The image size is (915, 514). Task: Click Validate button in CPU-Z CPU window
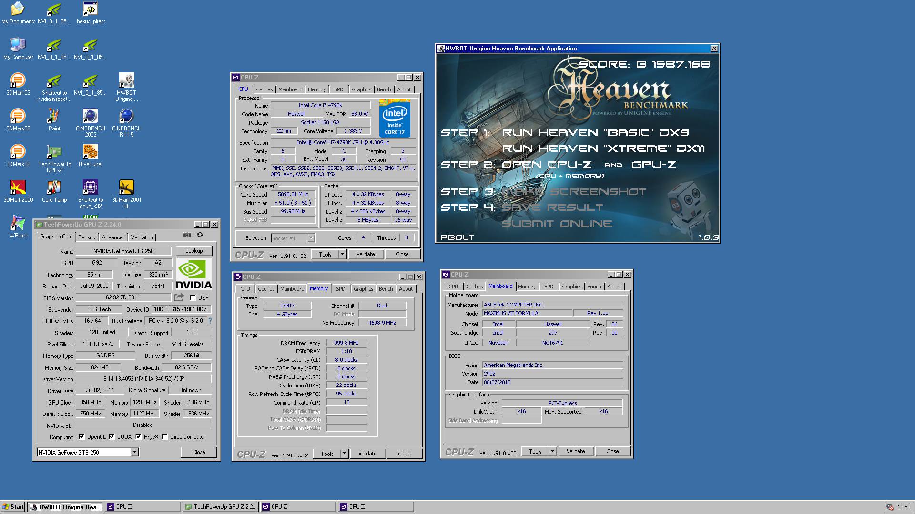pos(366,254)
